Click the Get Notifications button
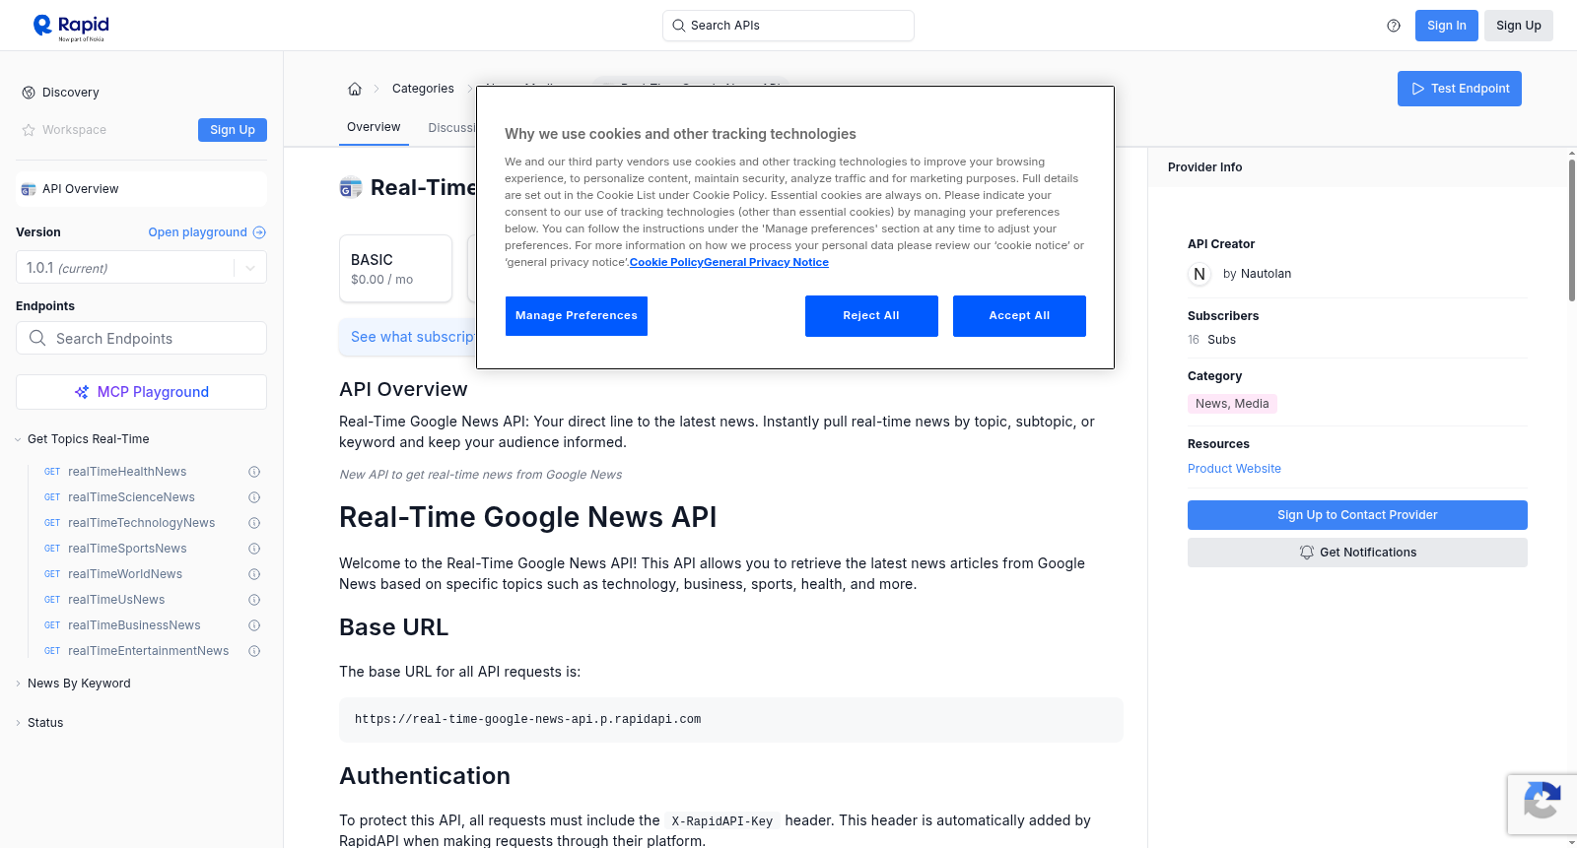The image size is (1577, 848). pyautogui.click(x=1357, y=553)
